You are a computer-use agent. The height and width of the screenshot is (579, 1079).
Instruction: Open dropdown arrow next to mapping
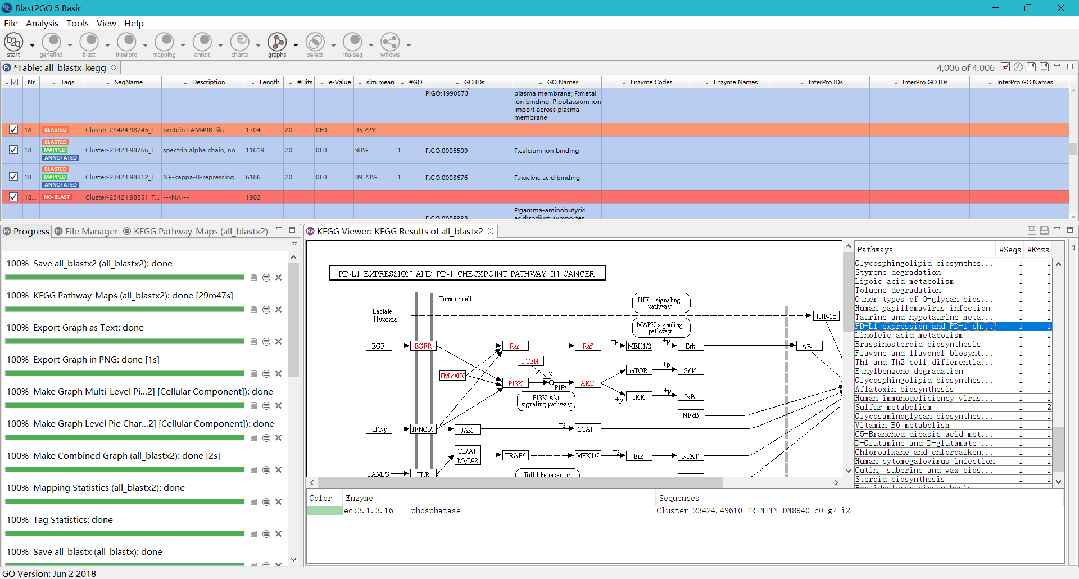[x=183, y=45]
